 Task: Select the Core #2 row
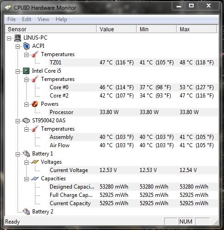[133, 96]
